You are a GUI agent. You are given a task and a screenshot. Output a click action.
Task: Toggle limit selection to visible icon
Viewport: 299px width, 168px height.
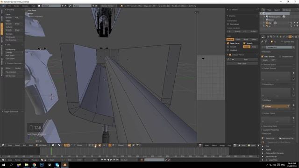pyautogui.click(x=100, y=145)
